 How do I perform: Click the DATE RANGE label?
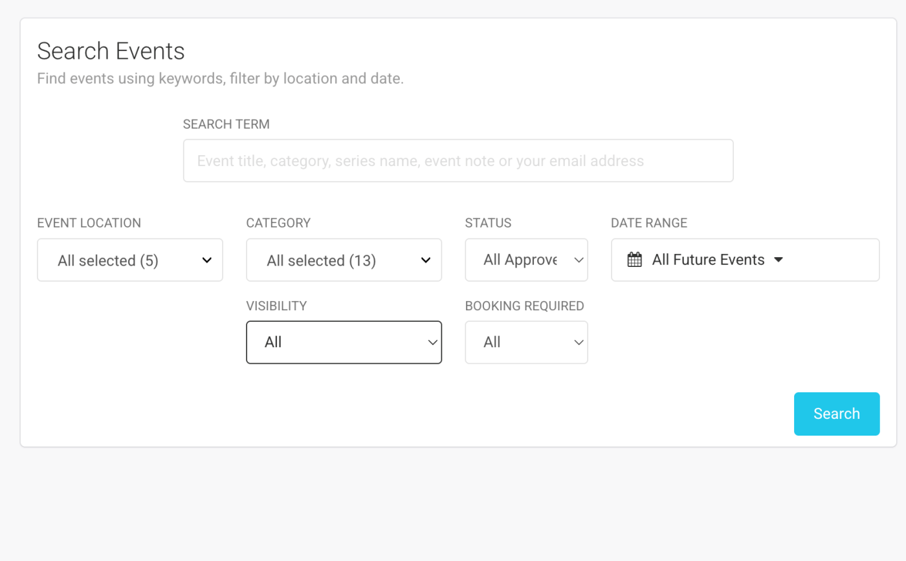tap(649, 223)
